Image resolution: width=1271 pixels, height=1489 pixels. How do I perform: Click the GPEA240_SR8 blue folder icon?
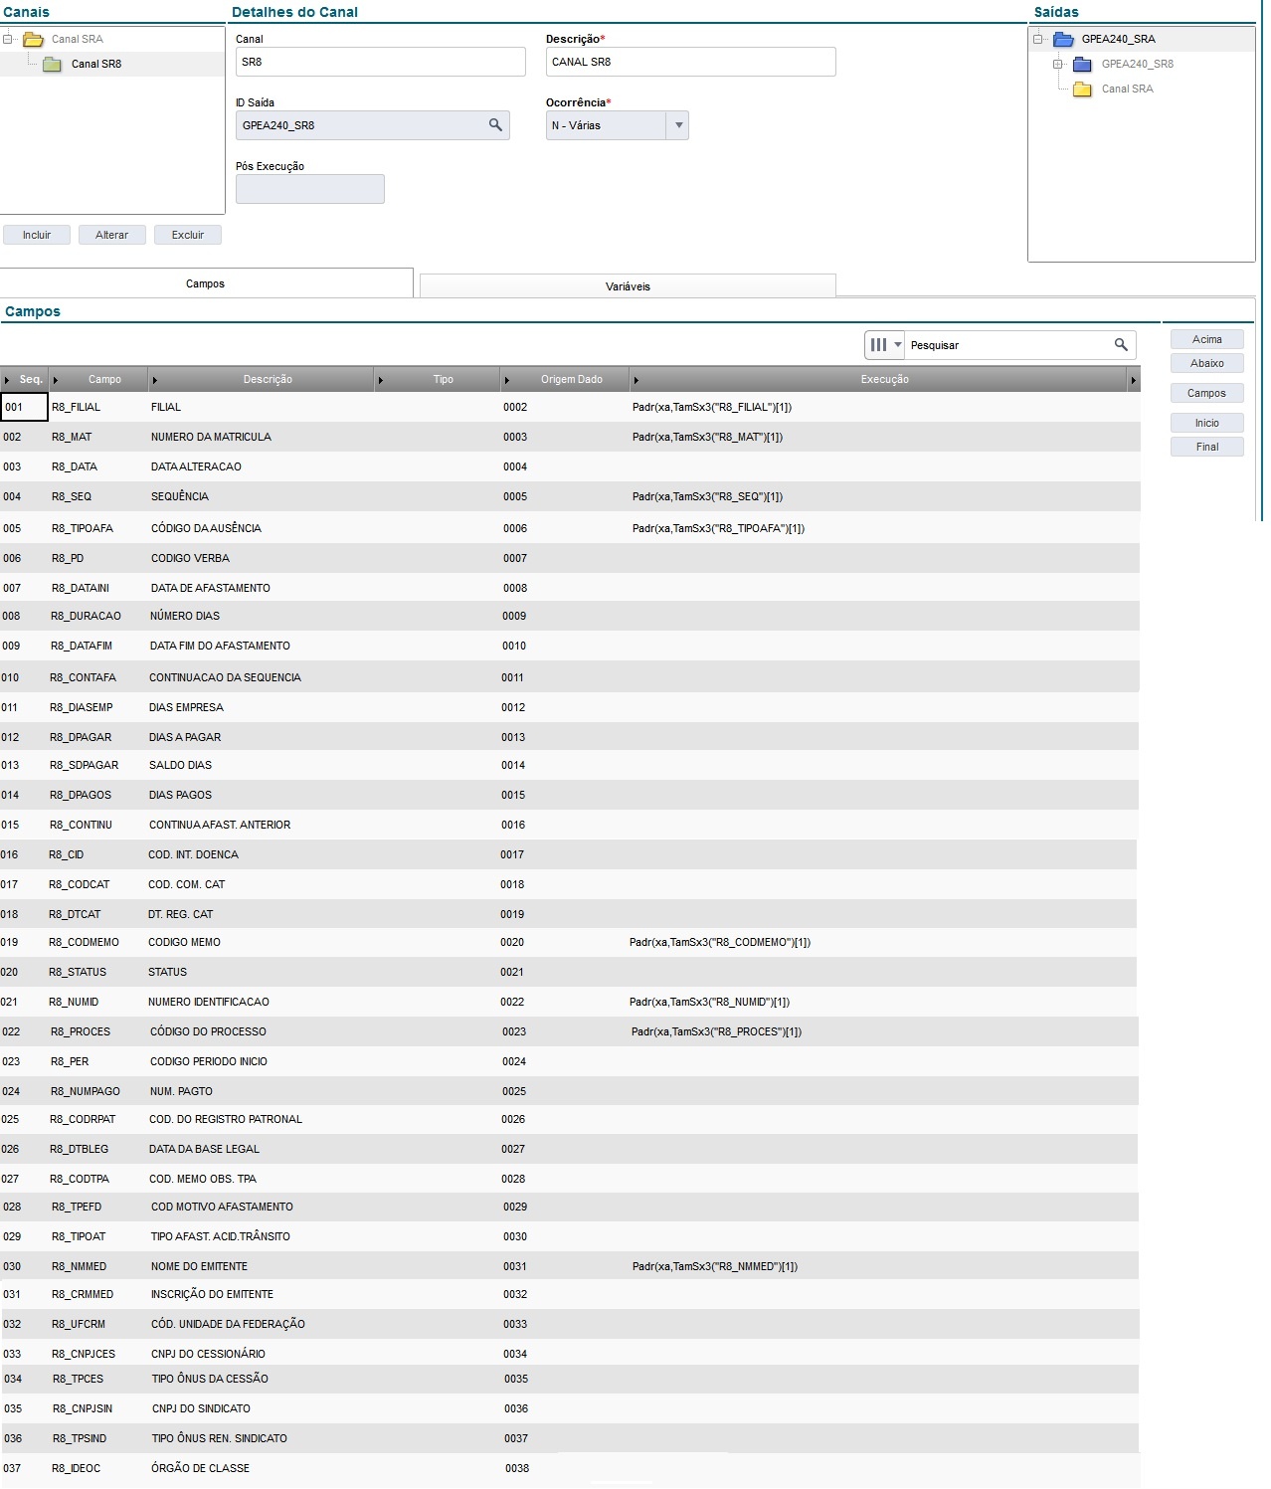[1082, 65]
